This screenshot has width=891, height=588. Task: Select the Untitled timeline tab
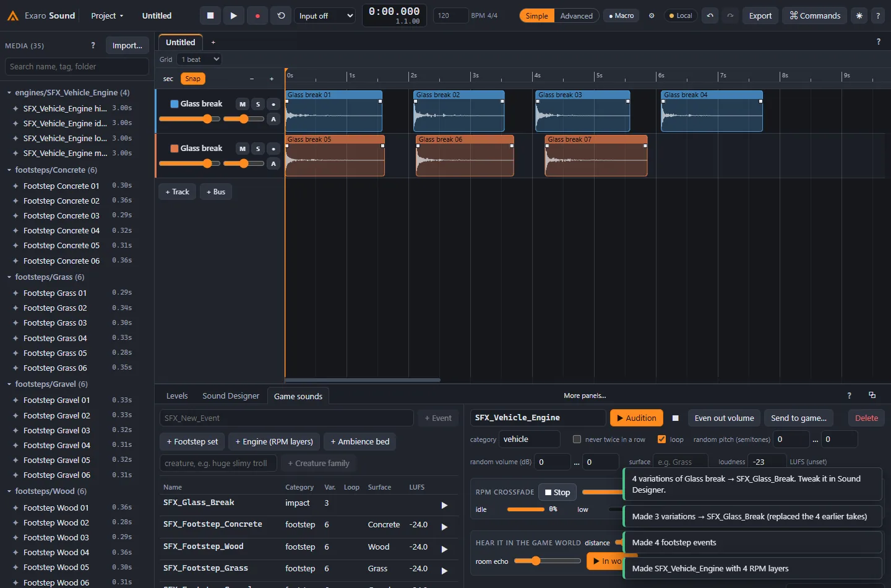[180, 42]
